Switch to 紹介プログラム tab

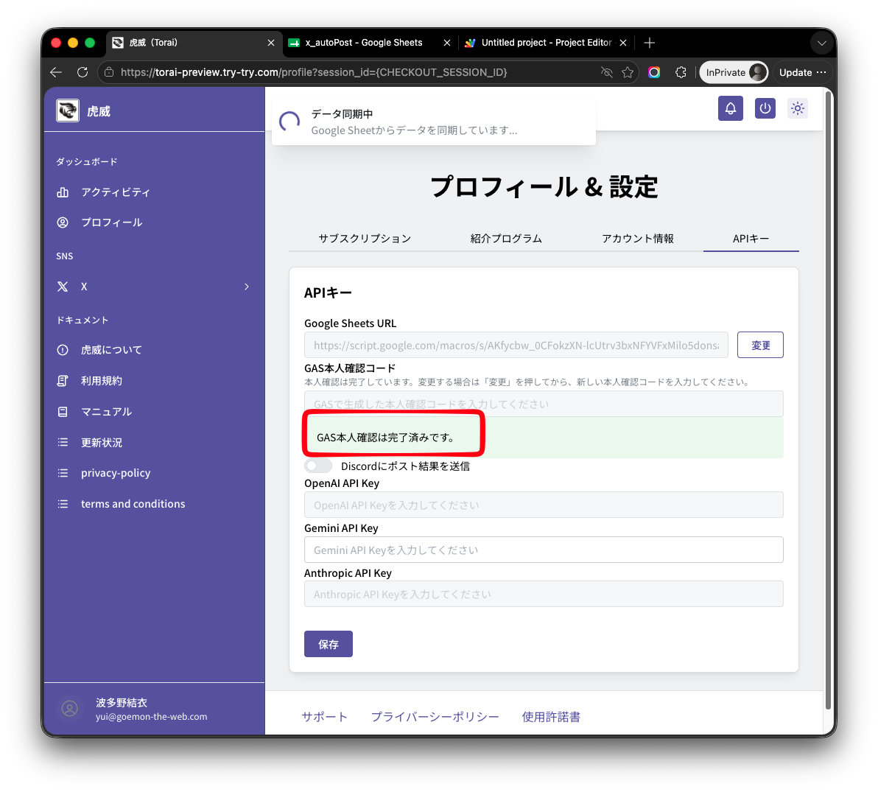point(506,239)
